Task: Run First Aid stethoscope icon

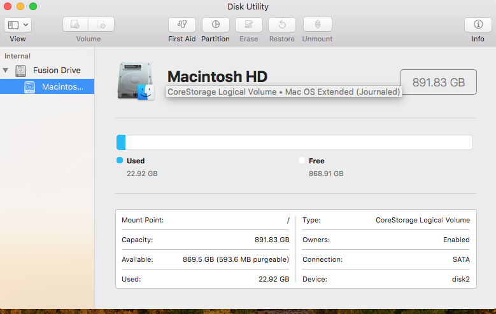Action: pyautogui.click(x=182, y=24)
